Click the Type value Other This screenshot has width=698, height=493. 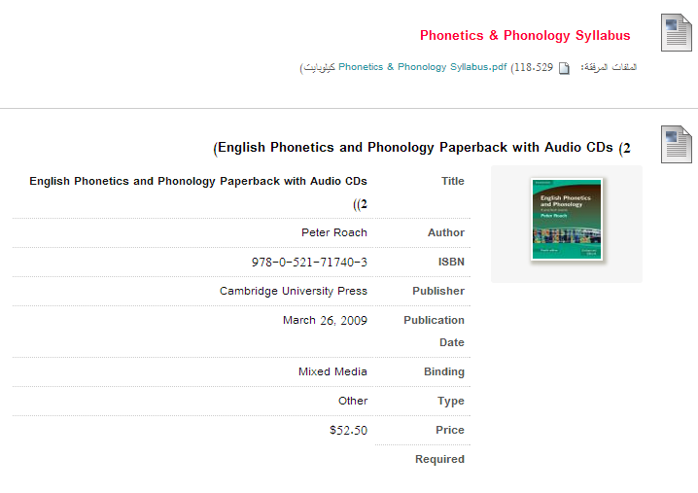coord(353,401)
